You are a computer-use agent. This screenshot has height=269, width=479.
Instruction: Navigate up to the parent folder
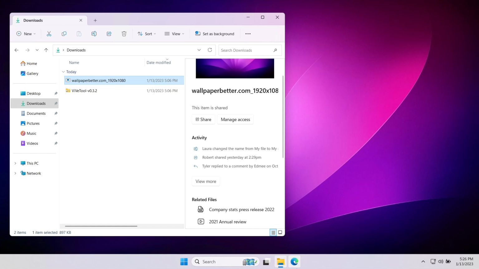(x=46, y=50)
